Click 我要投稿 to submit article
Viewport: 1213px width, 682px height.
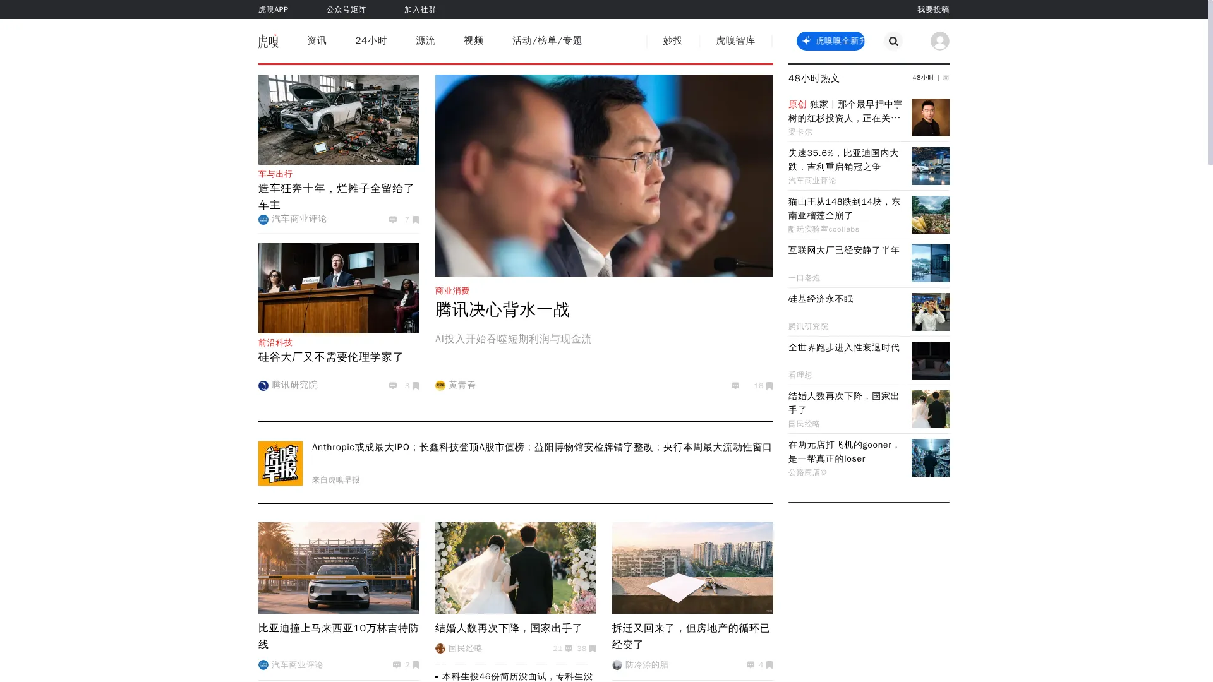[933, 9]
